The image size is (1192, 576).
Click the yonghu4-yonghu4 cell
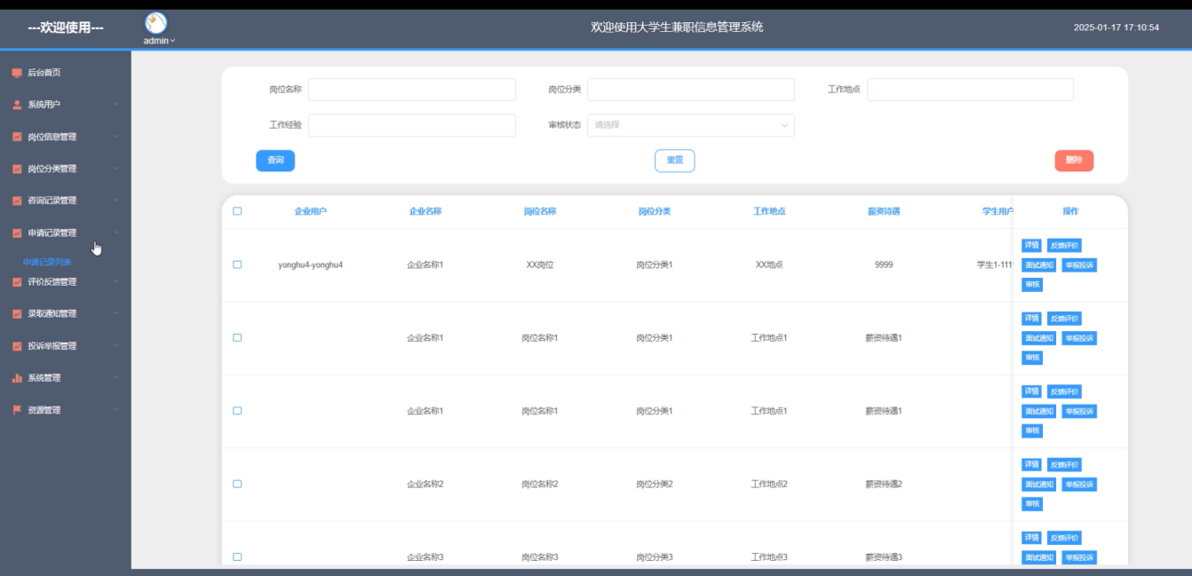[x=311, y=264]
